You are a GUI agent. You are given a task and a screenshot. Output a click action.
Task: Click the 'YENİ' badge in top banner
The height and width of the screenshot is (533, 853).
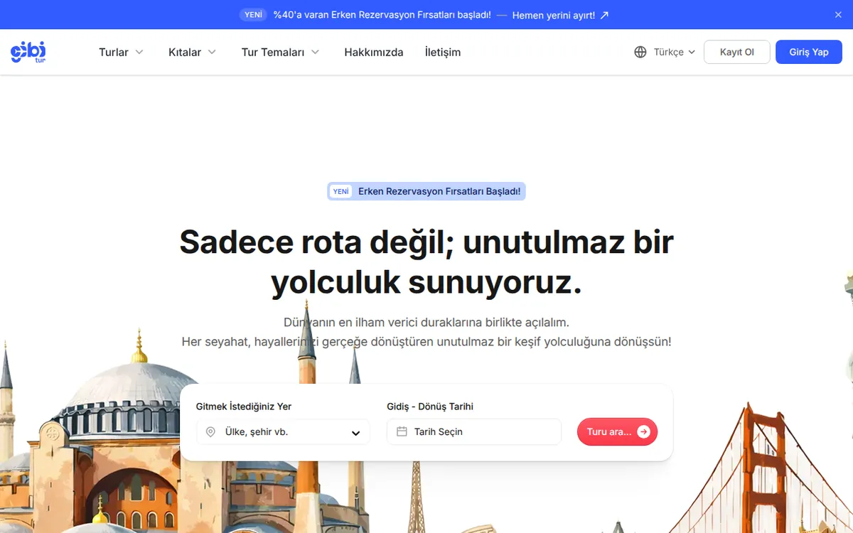(x=253, y=14)
